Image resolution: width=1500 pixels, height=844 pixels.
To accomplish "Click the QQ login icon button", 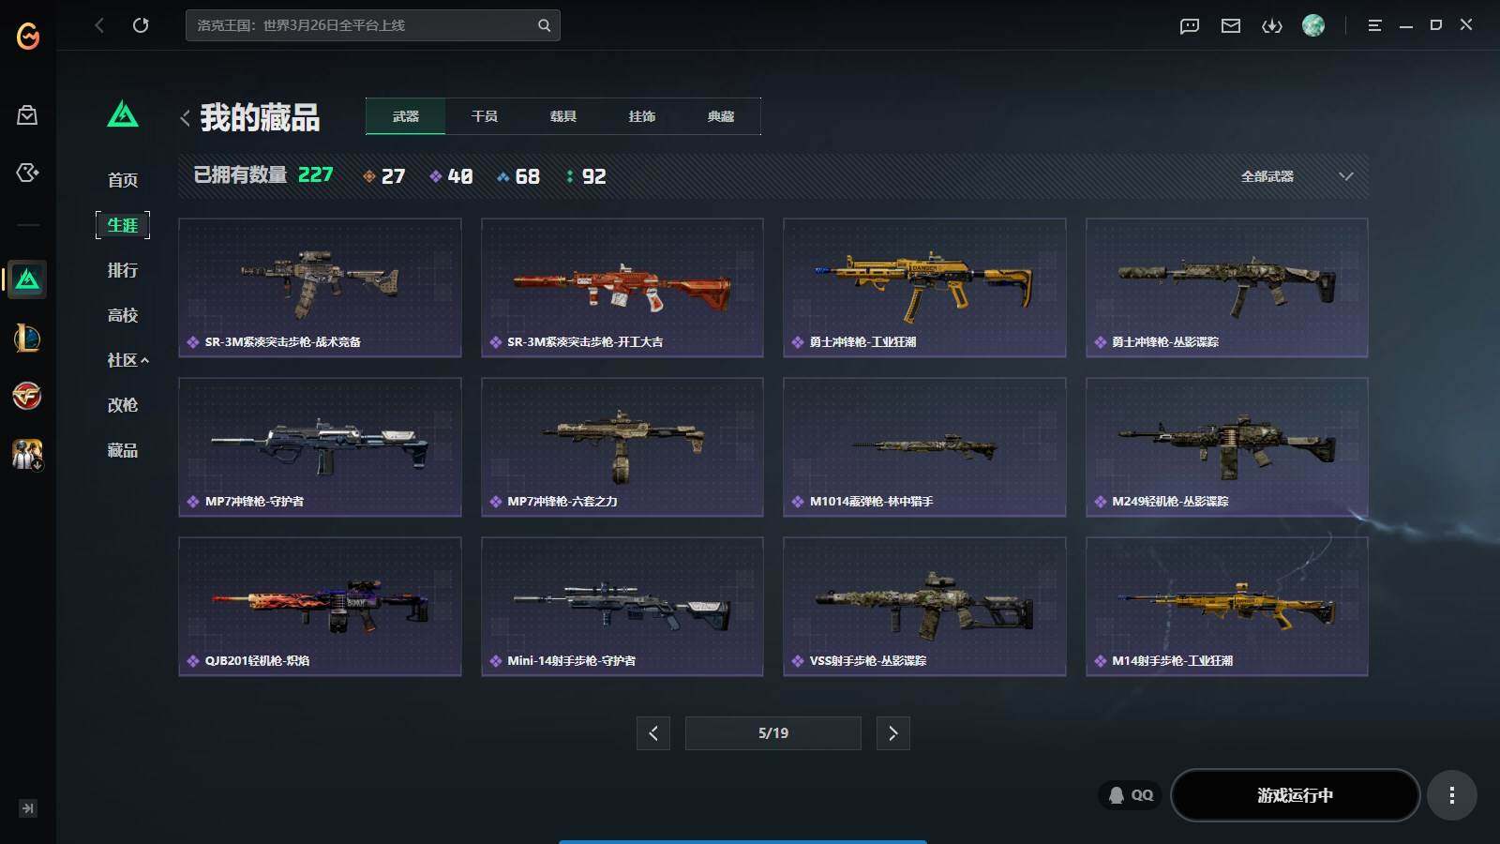I will (x=1131, y=795).
